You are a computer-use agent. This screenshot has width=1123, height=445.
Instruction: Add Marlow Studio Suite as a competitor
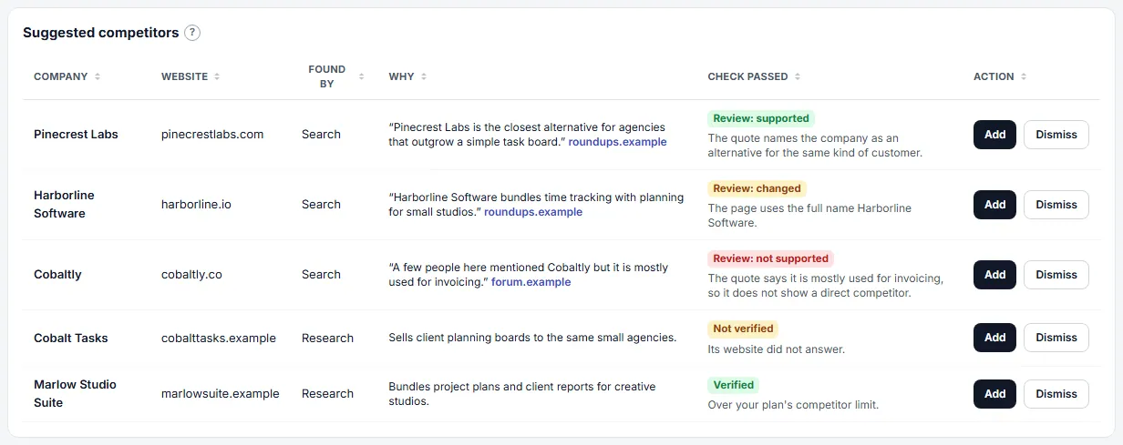coord(994,394)
